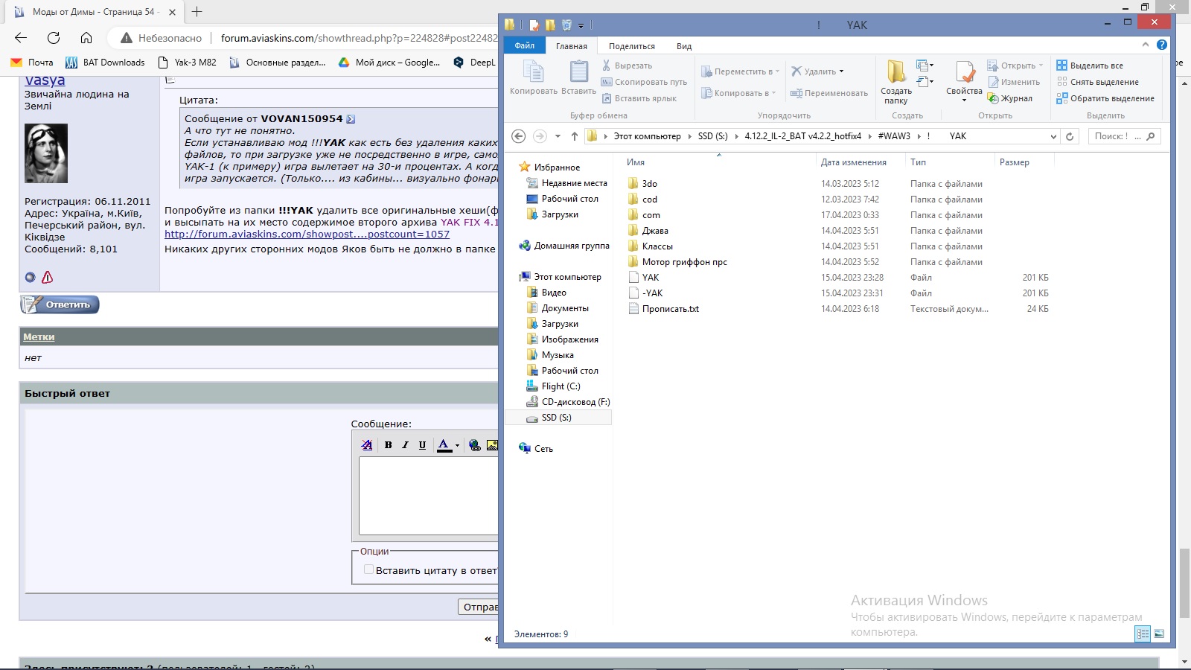Reload the browser page
Image resolution: width=1191 pixels, height=670 pixels.
coord(54,38)
